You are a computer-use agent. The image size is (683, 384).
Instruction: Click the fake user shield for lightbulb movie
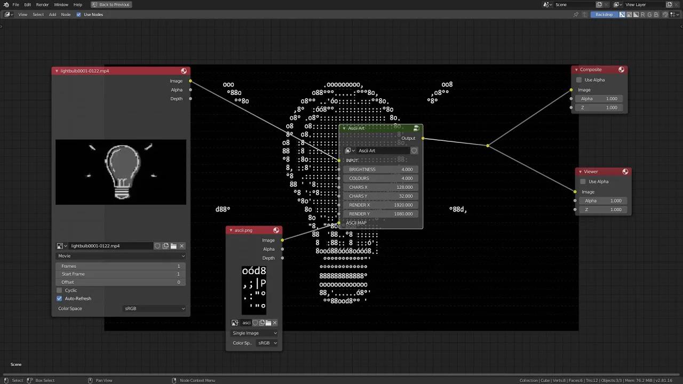[157, 246]
